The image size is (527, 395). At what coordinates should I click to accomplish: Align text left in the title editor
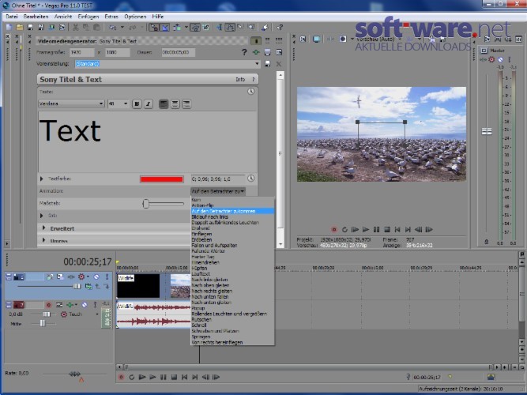[x=164, y=103]
